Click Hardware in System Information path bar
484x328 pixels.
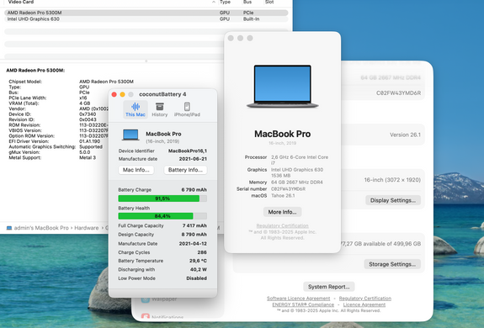point(87,228)
